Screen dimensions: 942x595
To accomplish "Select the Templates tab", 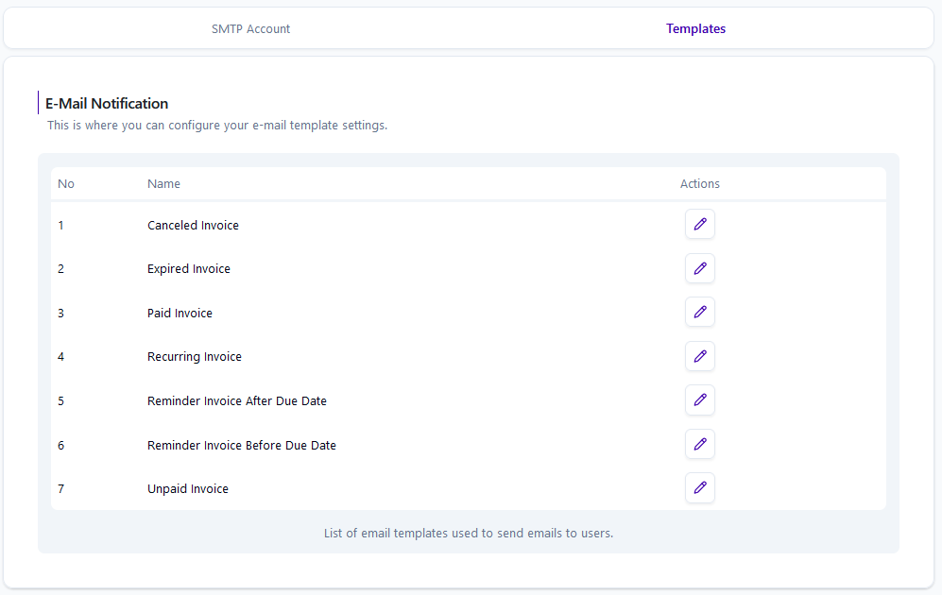I will tap(695, 29).
